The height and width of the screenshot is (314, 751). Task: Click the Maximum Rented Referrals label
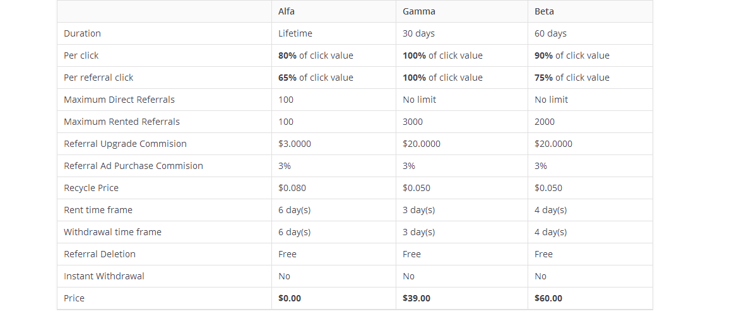122,122
